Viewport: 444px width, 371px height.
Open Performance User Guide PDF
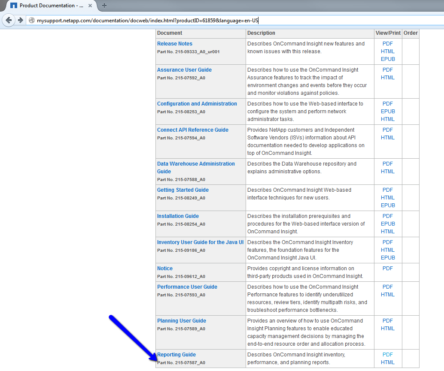click(388, 287)
